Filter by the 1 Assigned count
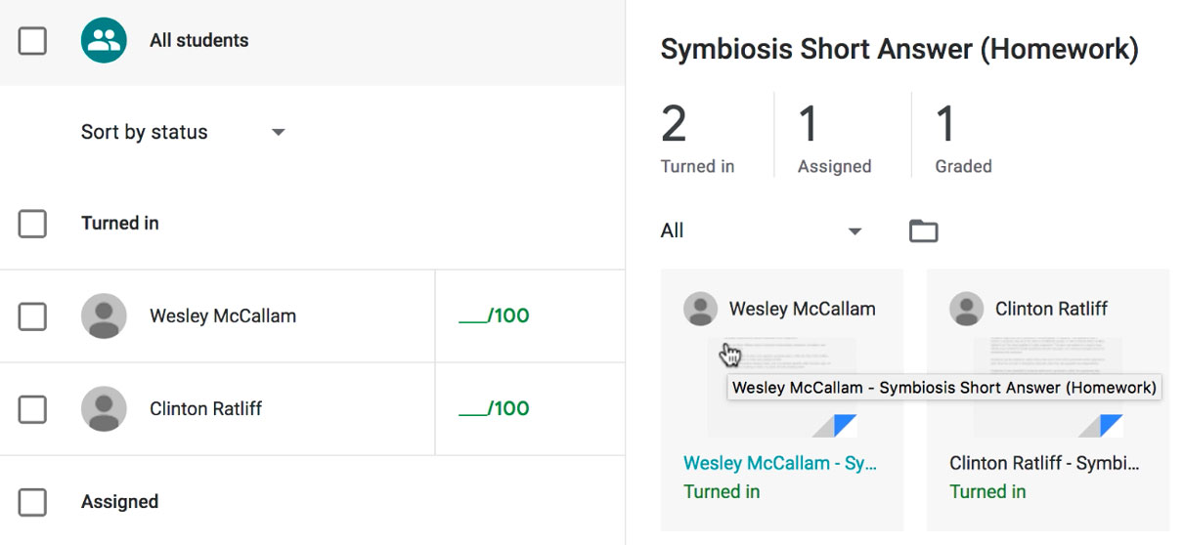This screenshot has width=1183, height=545. click(834, 138)
